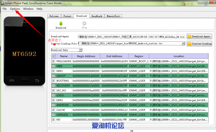Click the Location column header
Screen dimensions: 216x132
pos(179,56)
